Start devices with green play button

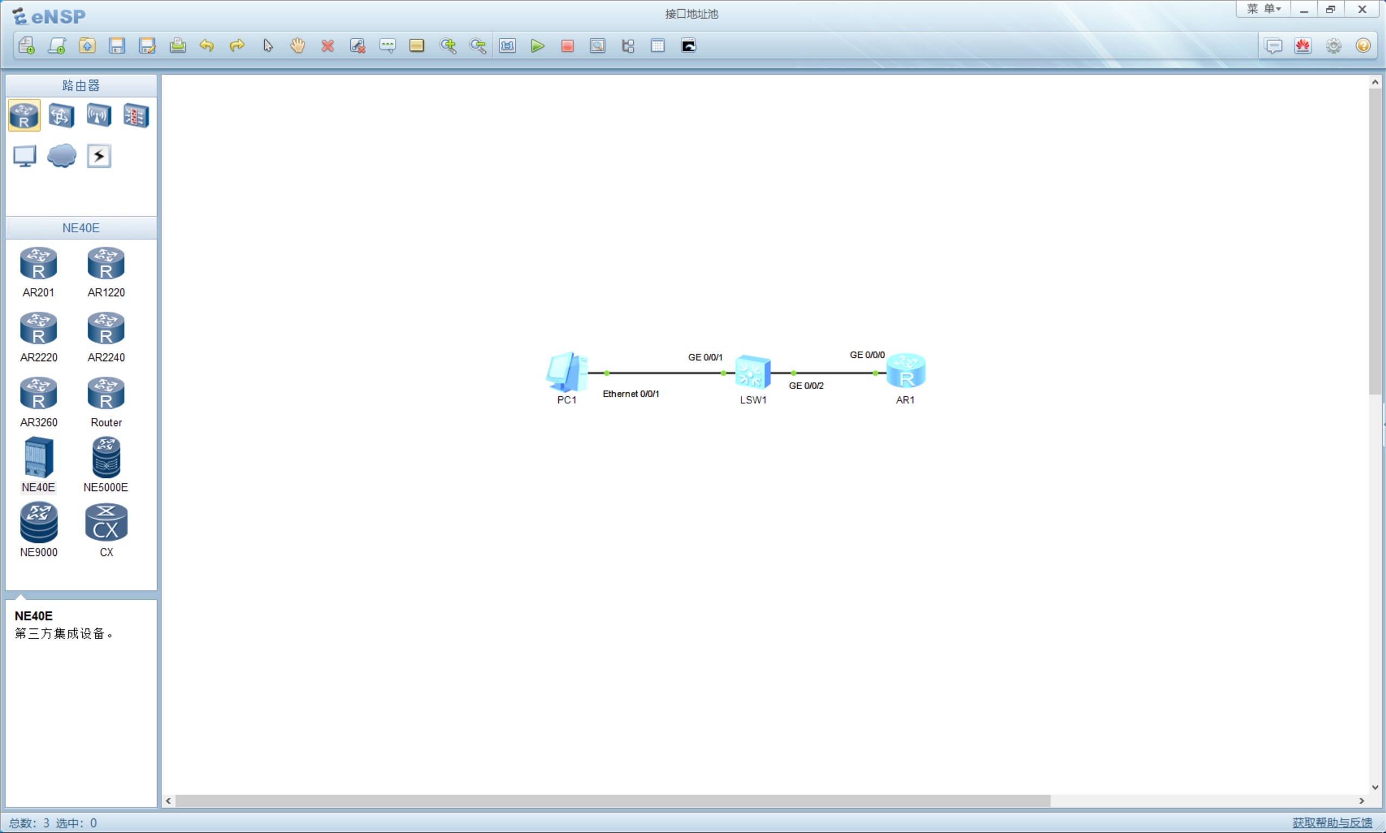point(537,45)
